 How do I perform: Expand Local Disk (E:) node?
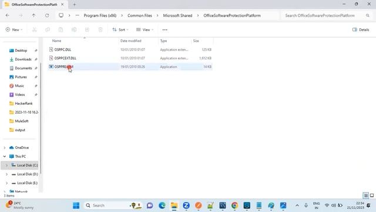point(6,183)
